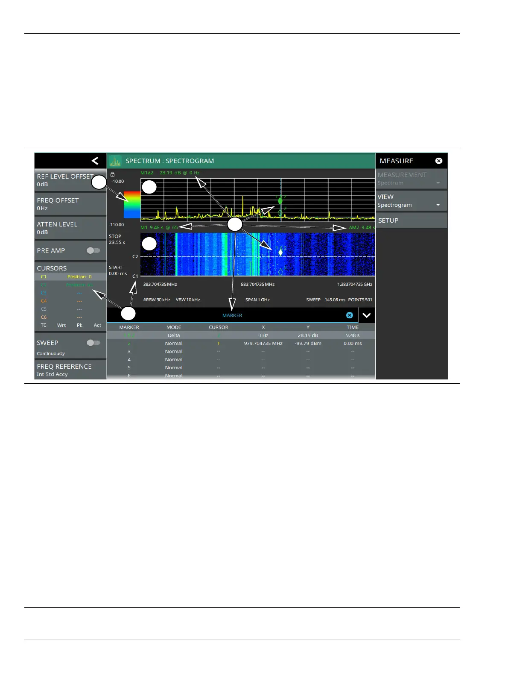Click the spectrogram color scale bar

[132, 205]
